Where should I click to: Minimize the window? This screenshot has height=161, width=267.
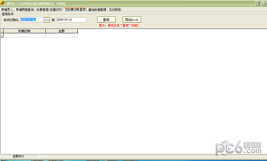[x=258, y=4]
